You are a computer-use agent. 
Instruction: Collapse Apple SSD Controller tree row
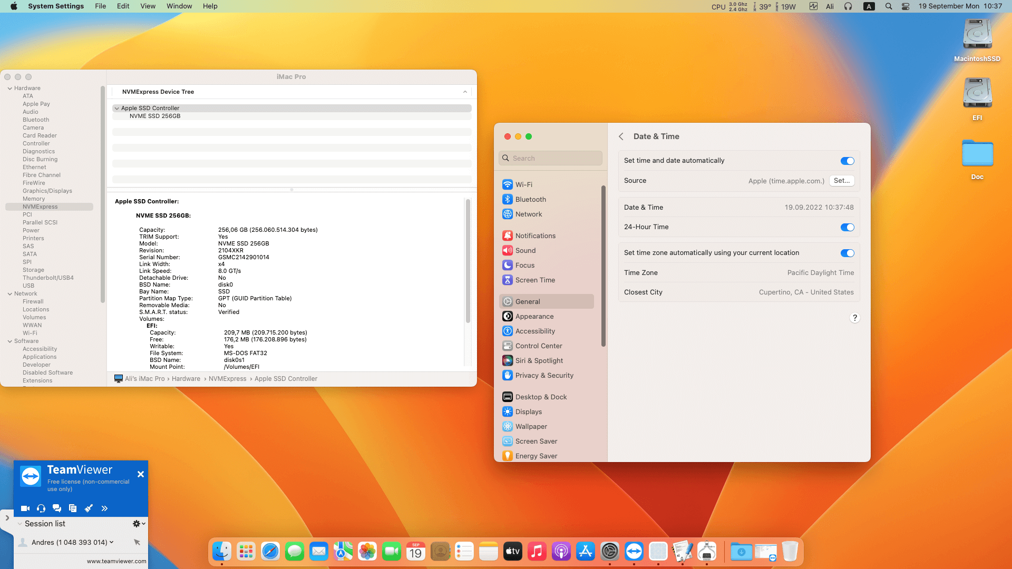(x=117, y=108)
